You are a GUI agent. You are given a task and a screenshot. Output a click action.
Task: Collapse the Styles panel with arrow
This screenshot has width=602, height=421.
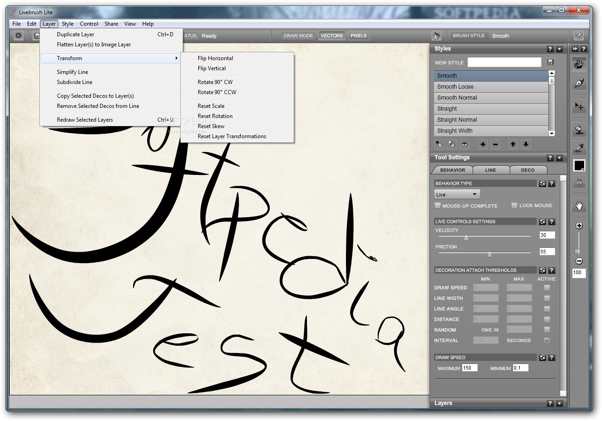point(559,49)
